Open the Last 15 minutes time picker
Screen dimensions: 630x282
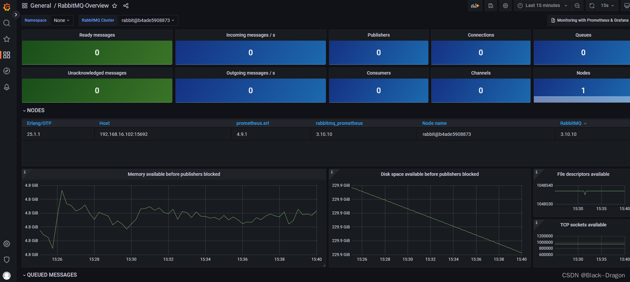[543, 6]
